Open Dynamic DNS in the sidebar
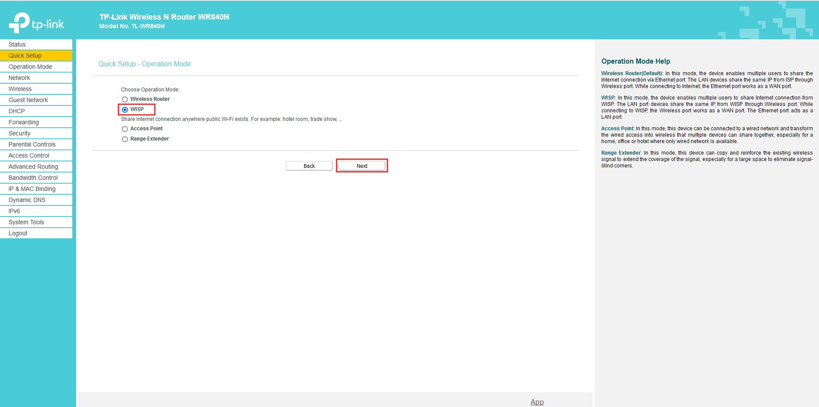This screenshot has width=819, height=407. coord(36,200)
